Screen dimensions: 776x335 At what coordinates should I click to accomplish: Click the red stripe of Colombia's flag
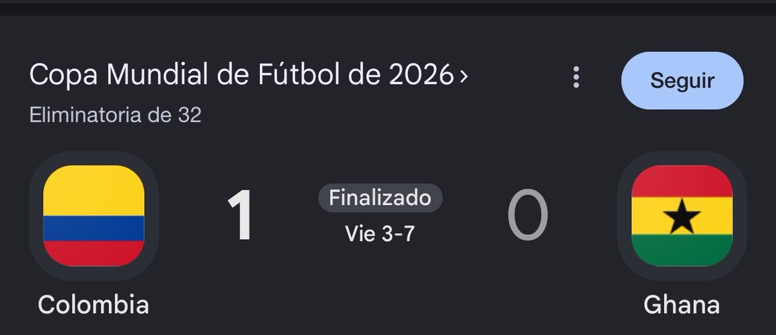(x=94, y=254)
